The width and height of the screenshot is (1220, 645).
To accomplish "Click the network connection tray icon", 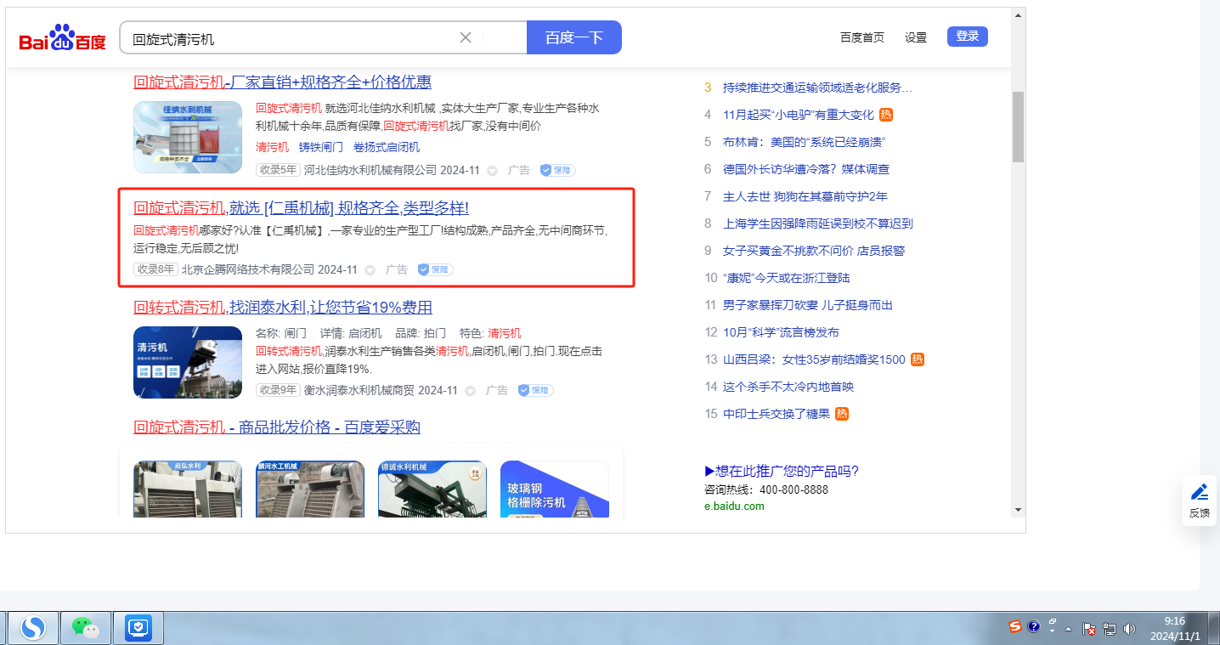I will (x=1110, y=629).
